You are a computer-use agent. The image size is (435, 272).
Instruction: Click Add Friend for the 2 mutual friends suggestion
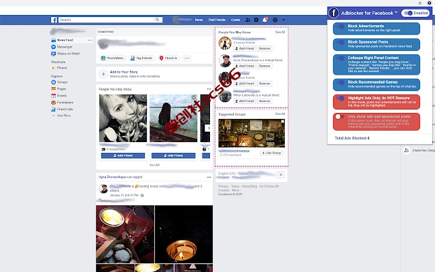coord(244,48)
